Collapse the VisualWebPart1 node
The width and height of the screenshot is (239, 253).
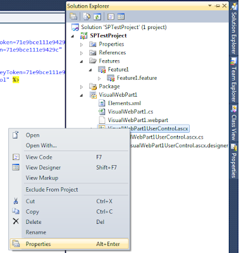pyautogui.click(x=82, y=96)
